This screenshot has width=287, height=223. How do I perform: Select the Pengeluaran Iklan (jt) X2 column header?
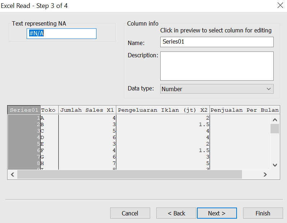163,110
